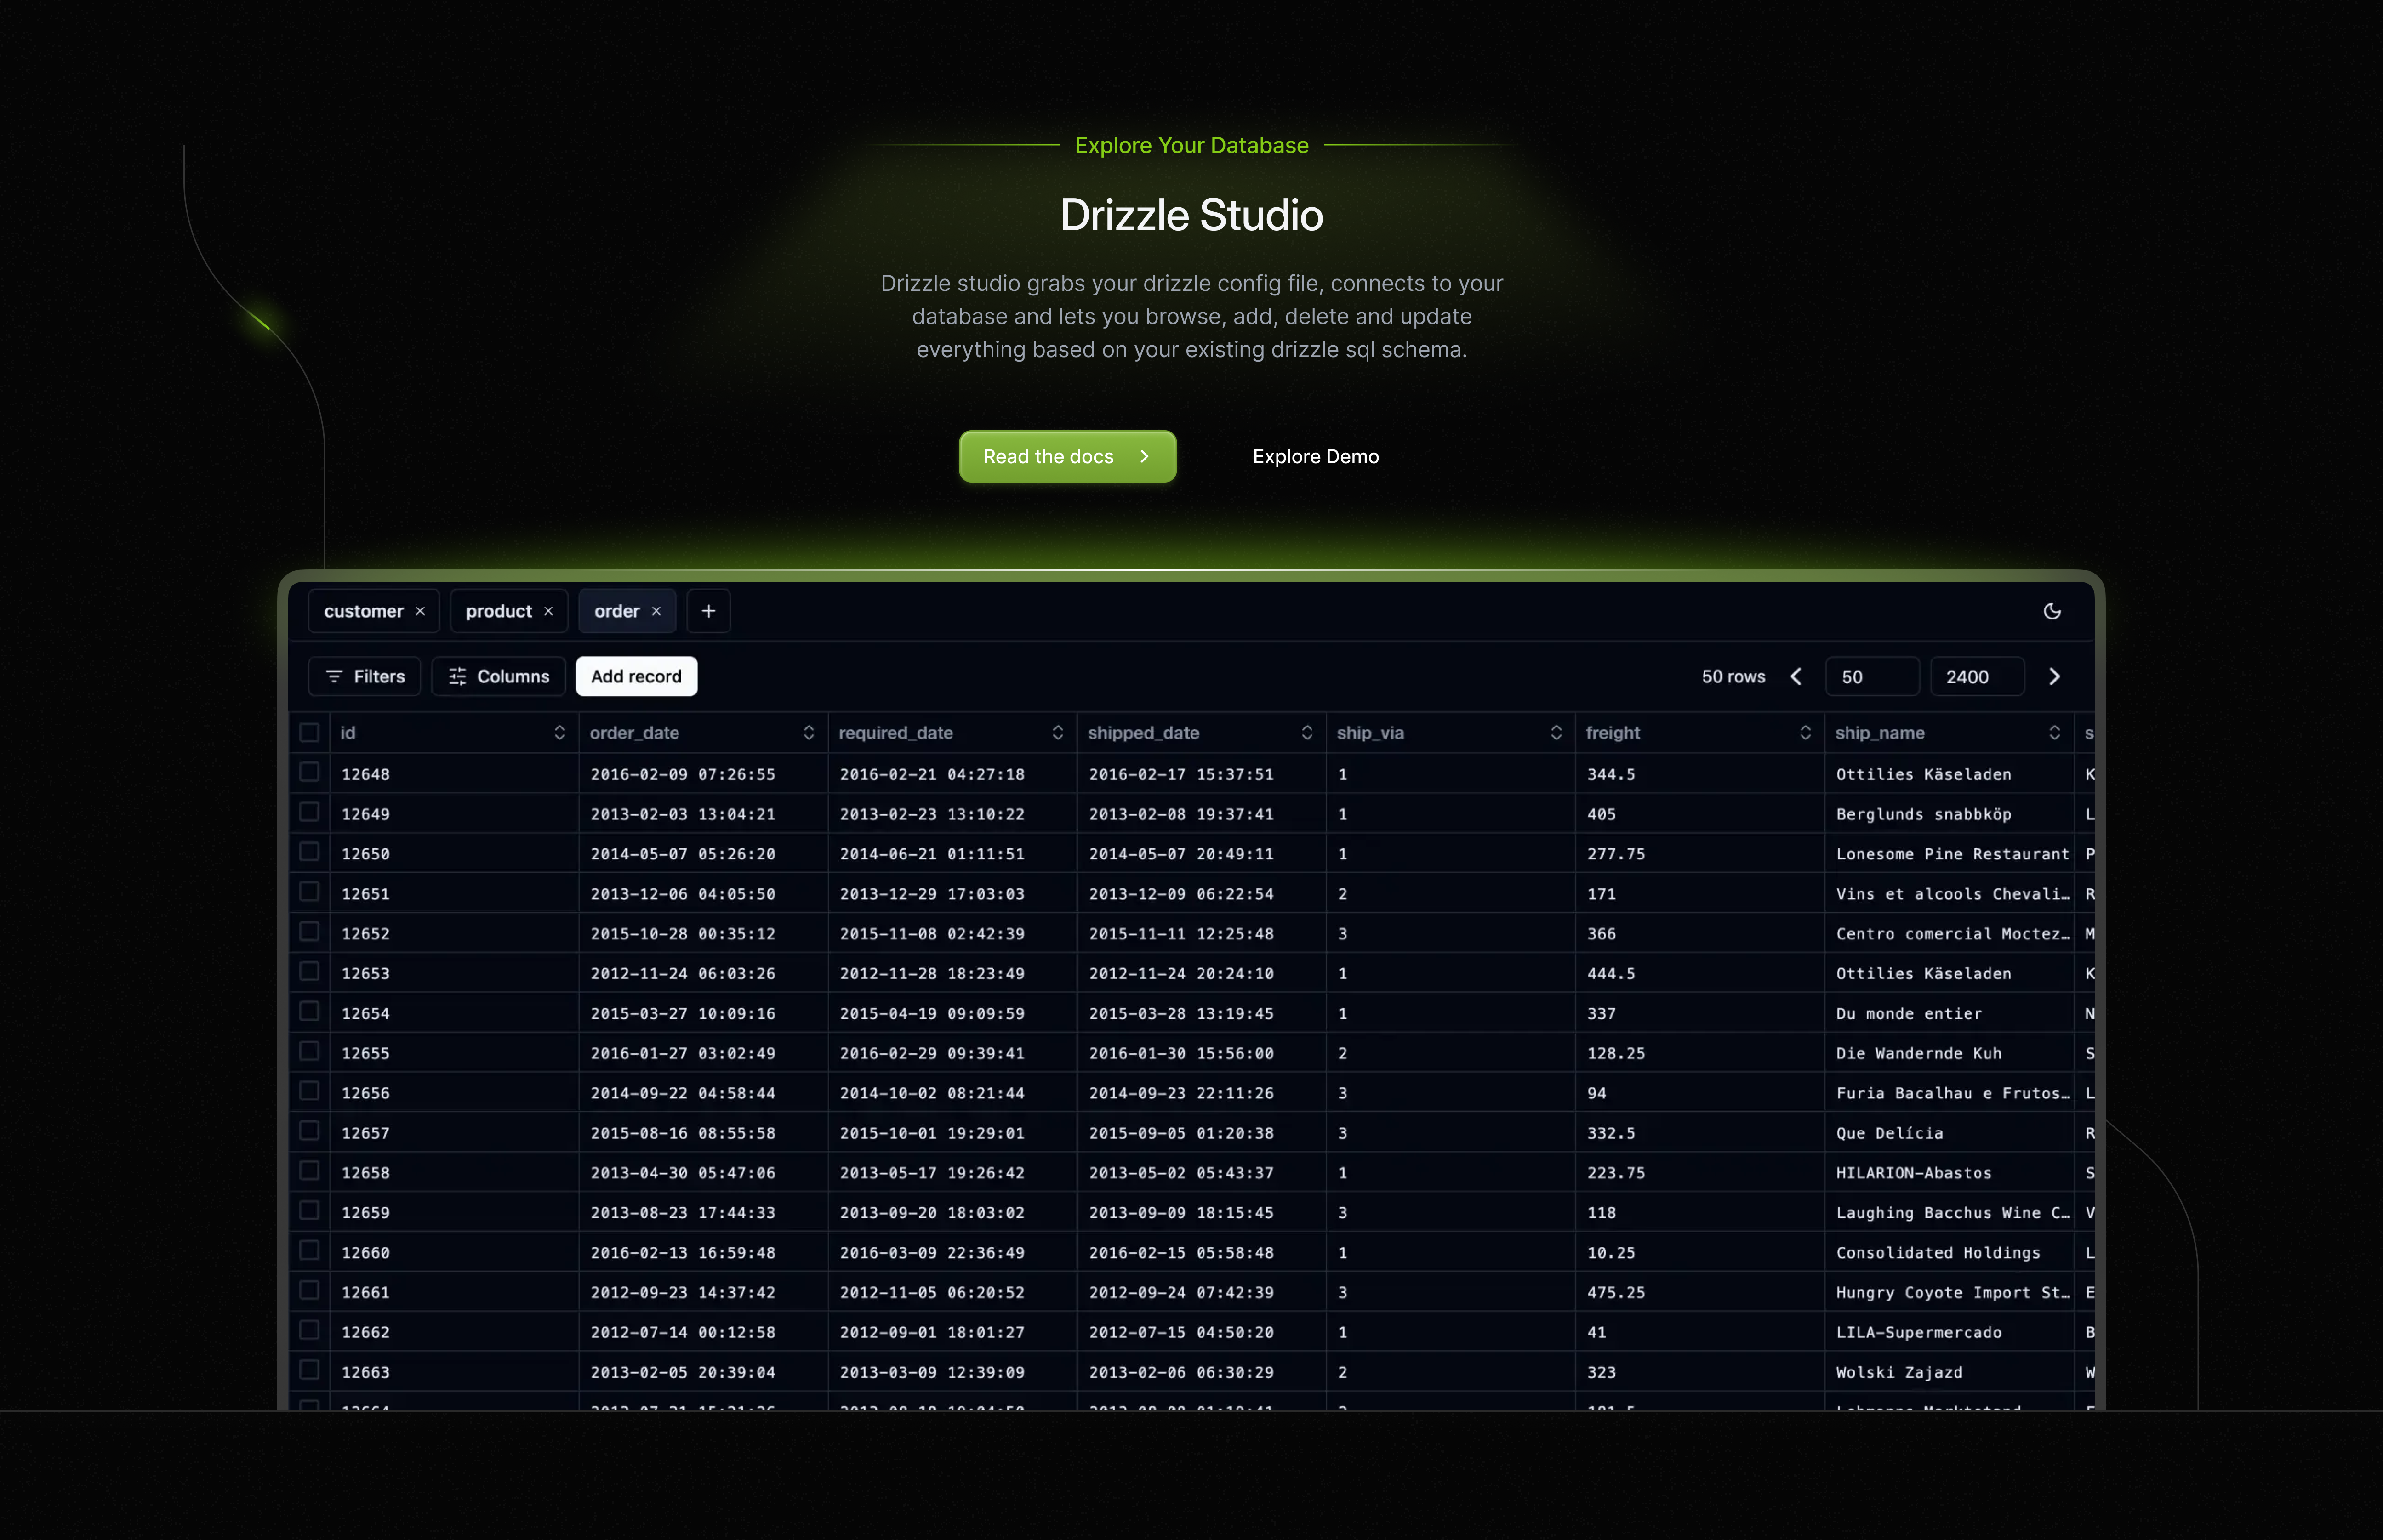This screenshot has width=2383, height=1540.
Task: Click the Explore Your Database label
Action: 1191,146
